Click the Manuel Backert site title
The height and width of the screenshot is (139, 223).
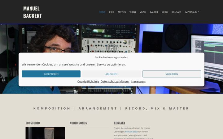pyautogui.click(x=33, y=12)
